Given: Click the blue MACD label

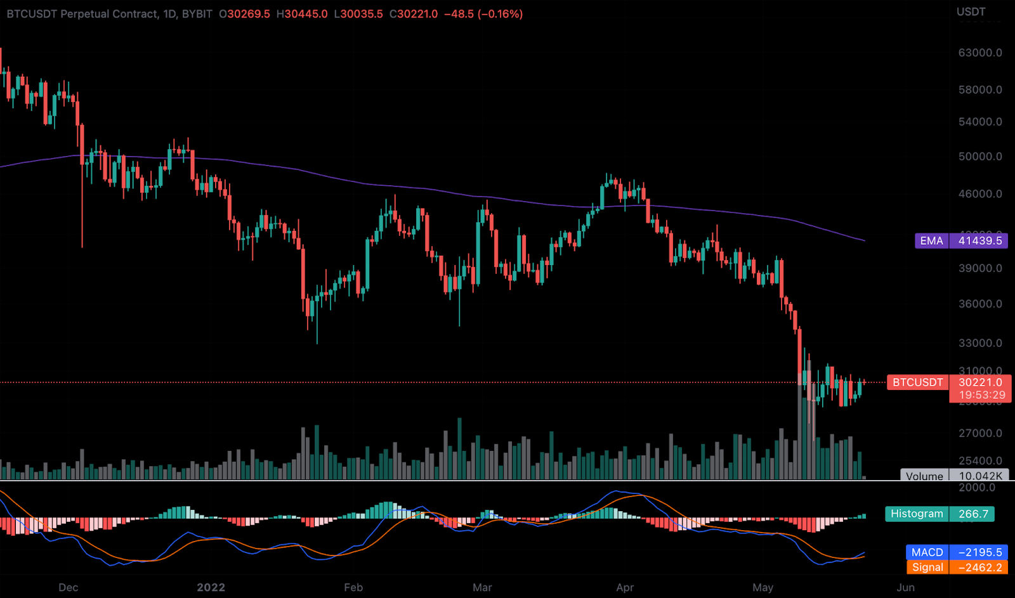Looking at the screenshot, I should pos(927,552).
